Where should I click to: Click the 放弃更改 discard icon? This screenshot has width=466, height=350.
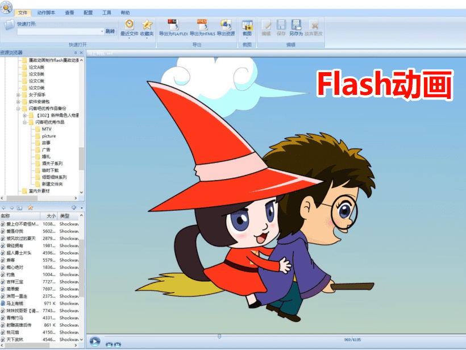click(314, 25)
